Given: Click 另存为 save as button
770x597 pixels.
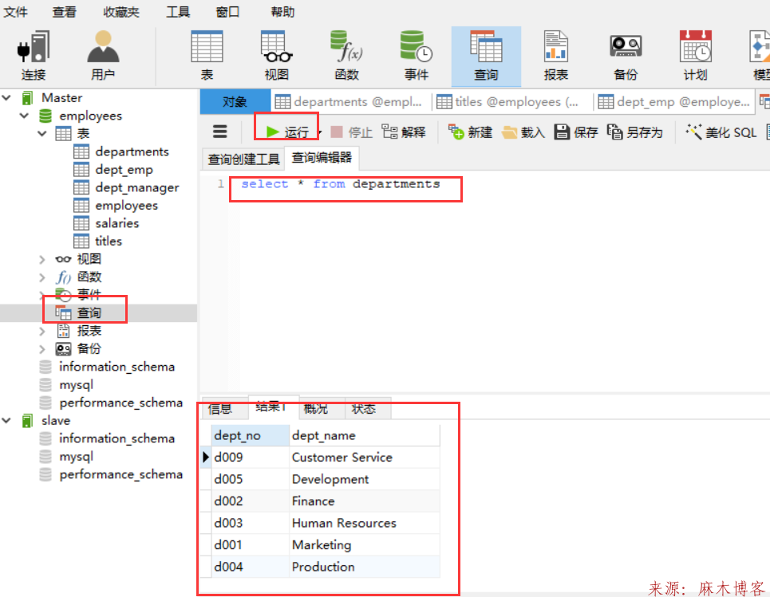Looking at the screenshot, I should (x=635, y=132).
